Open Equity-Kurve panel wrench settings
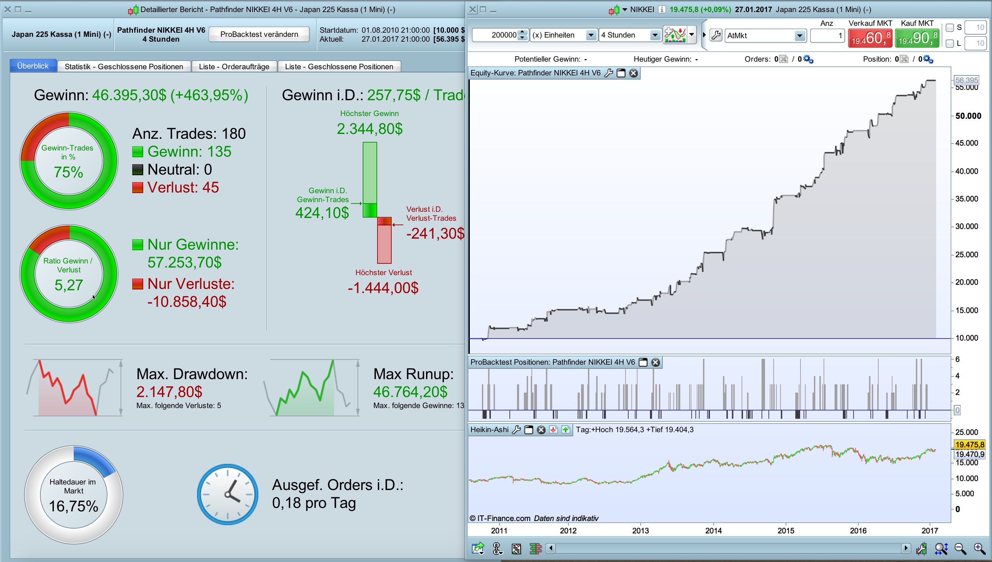 (x=608, y=73)
